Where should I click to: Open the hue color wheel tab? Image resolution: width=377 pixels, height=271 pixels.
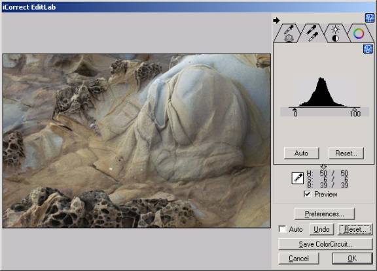click(x=359, y=33)
